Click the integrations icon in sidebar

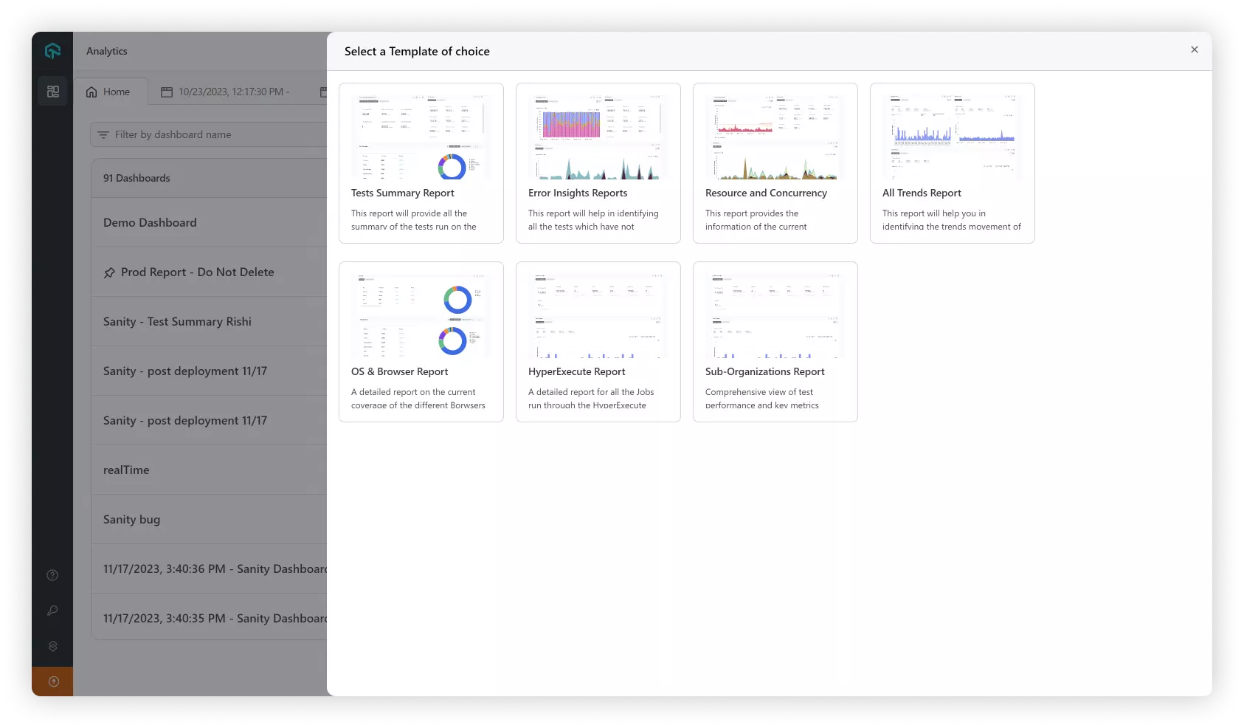coord(52,646)
